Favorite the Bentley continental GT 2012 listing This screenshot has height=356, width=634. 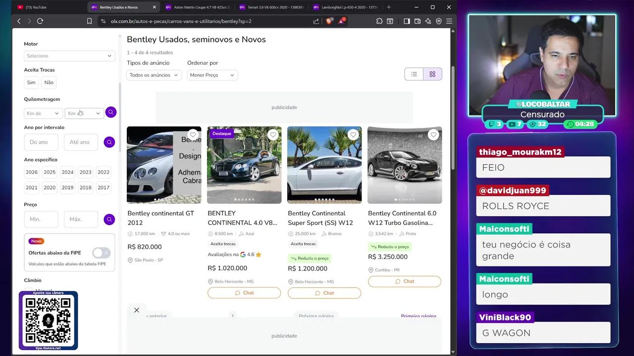pos(193,134)
